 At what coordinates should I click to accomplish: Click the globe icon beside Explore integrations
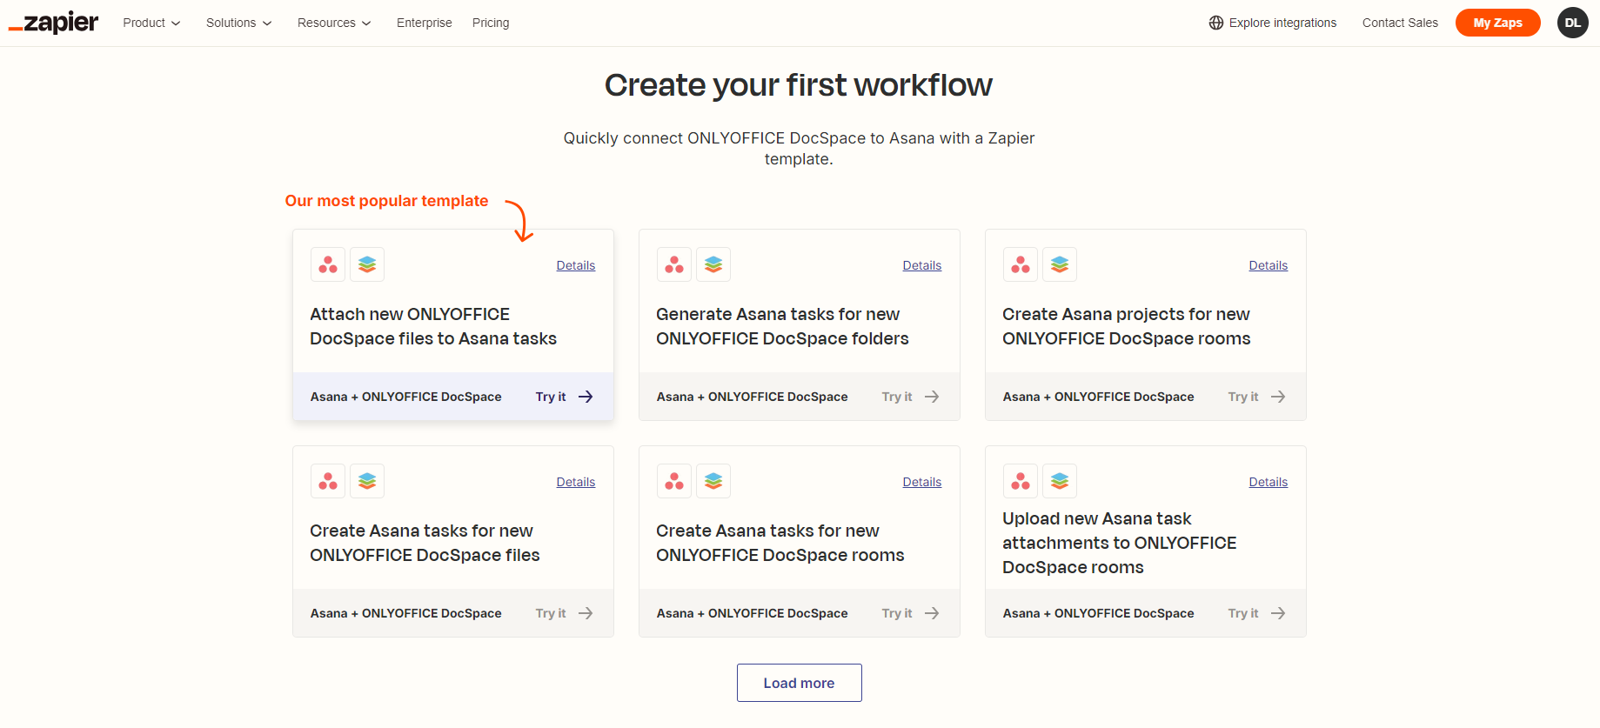tap(1215, 23)
